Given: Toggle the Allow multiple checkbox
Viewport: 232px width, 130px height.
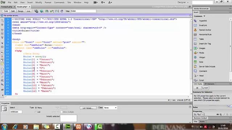Looking at the screenshot, I should (62, 112).
